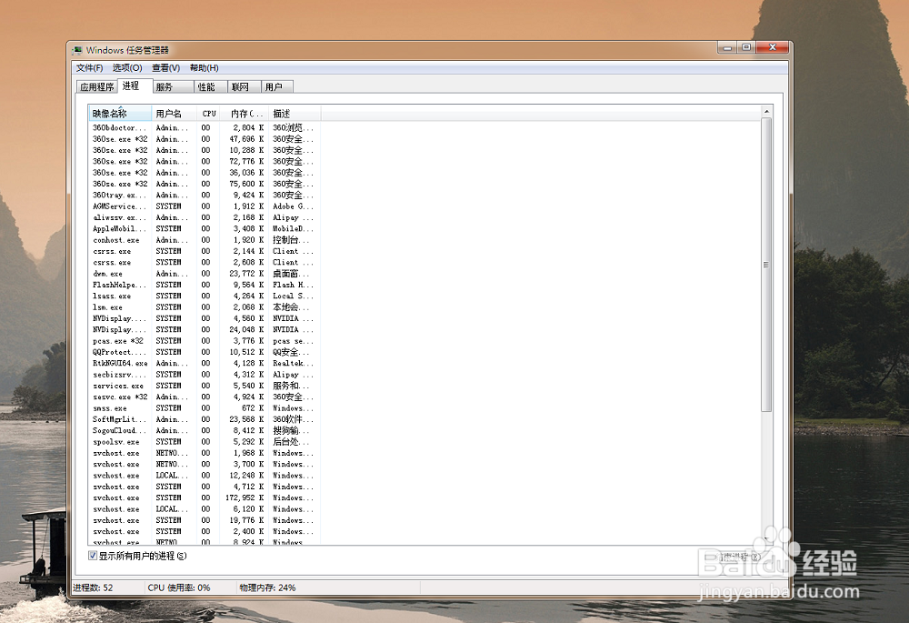Select the services.exe process
The width and height of the screenshot is (909, 623).
205,386
